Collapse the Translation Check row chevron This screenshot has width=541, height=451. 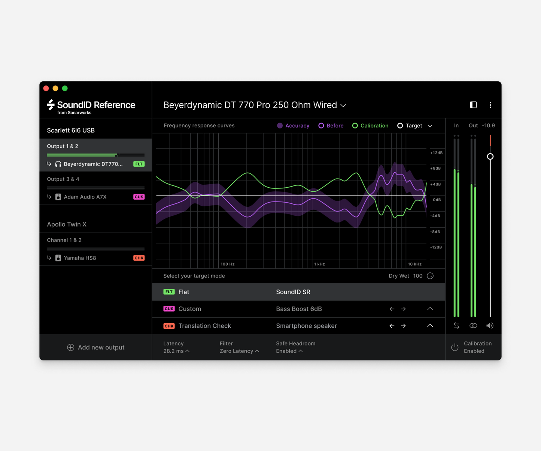point(430,326)
